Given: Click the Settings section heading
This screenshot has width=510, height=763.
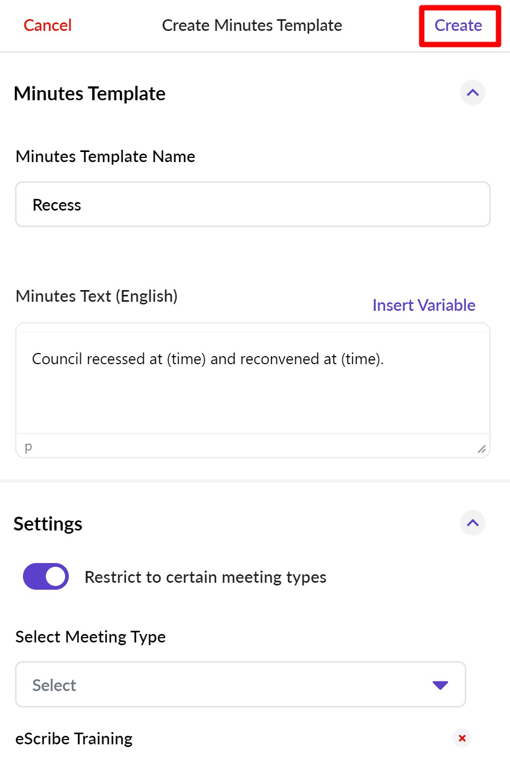Looking at the screenshot, I should pos(48,524).
